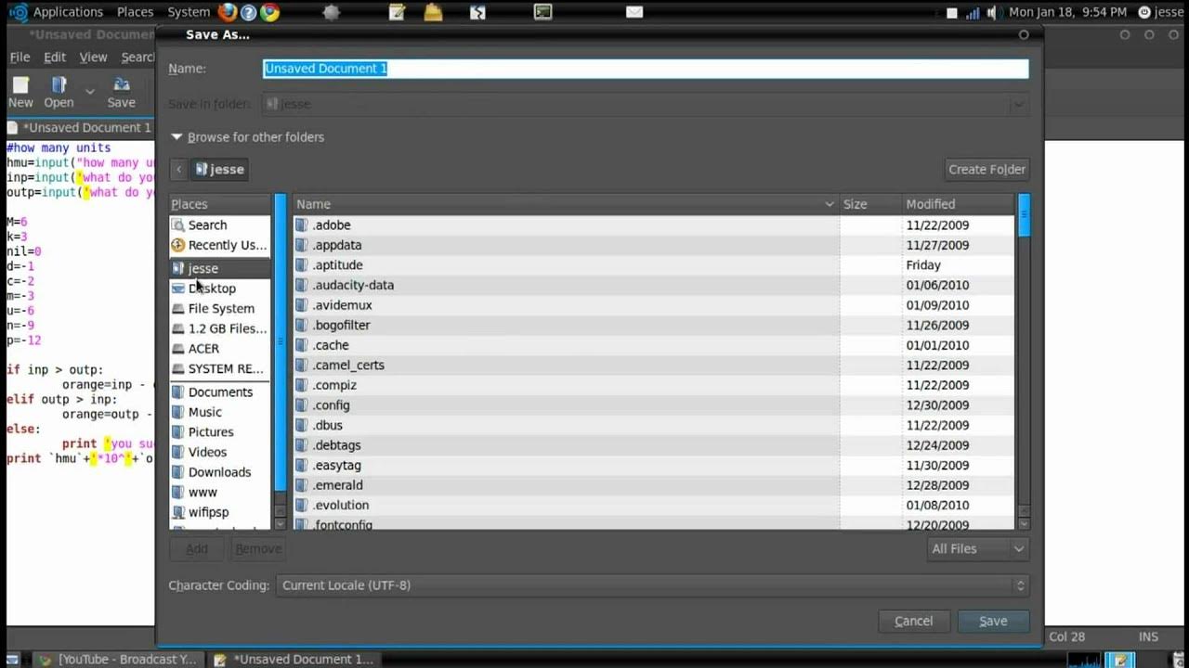This screenshot has height=668, width=1189.
Task: Open the View menu in gedit
Action: (93, 57)
